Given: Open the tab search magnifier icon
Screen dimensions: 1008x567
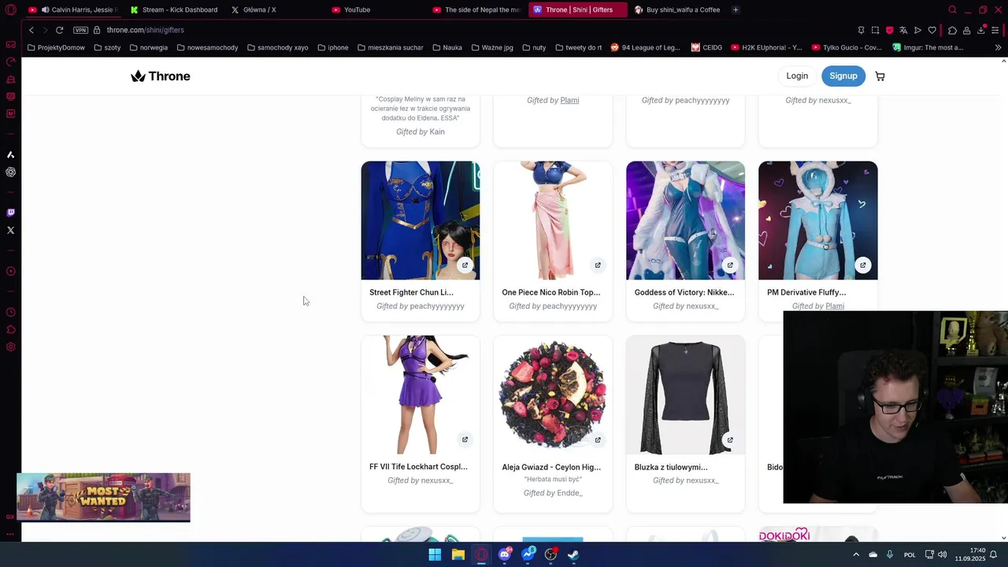Looking at the screenshot, I should [x=952, y=9].
